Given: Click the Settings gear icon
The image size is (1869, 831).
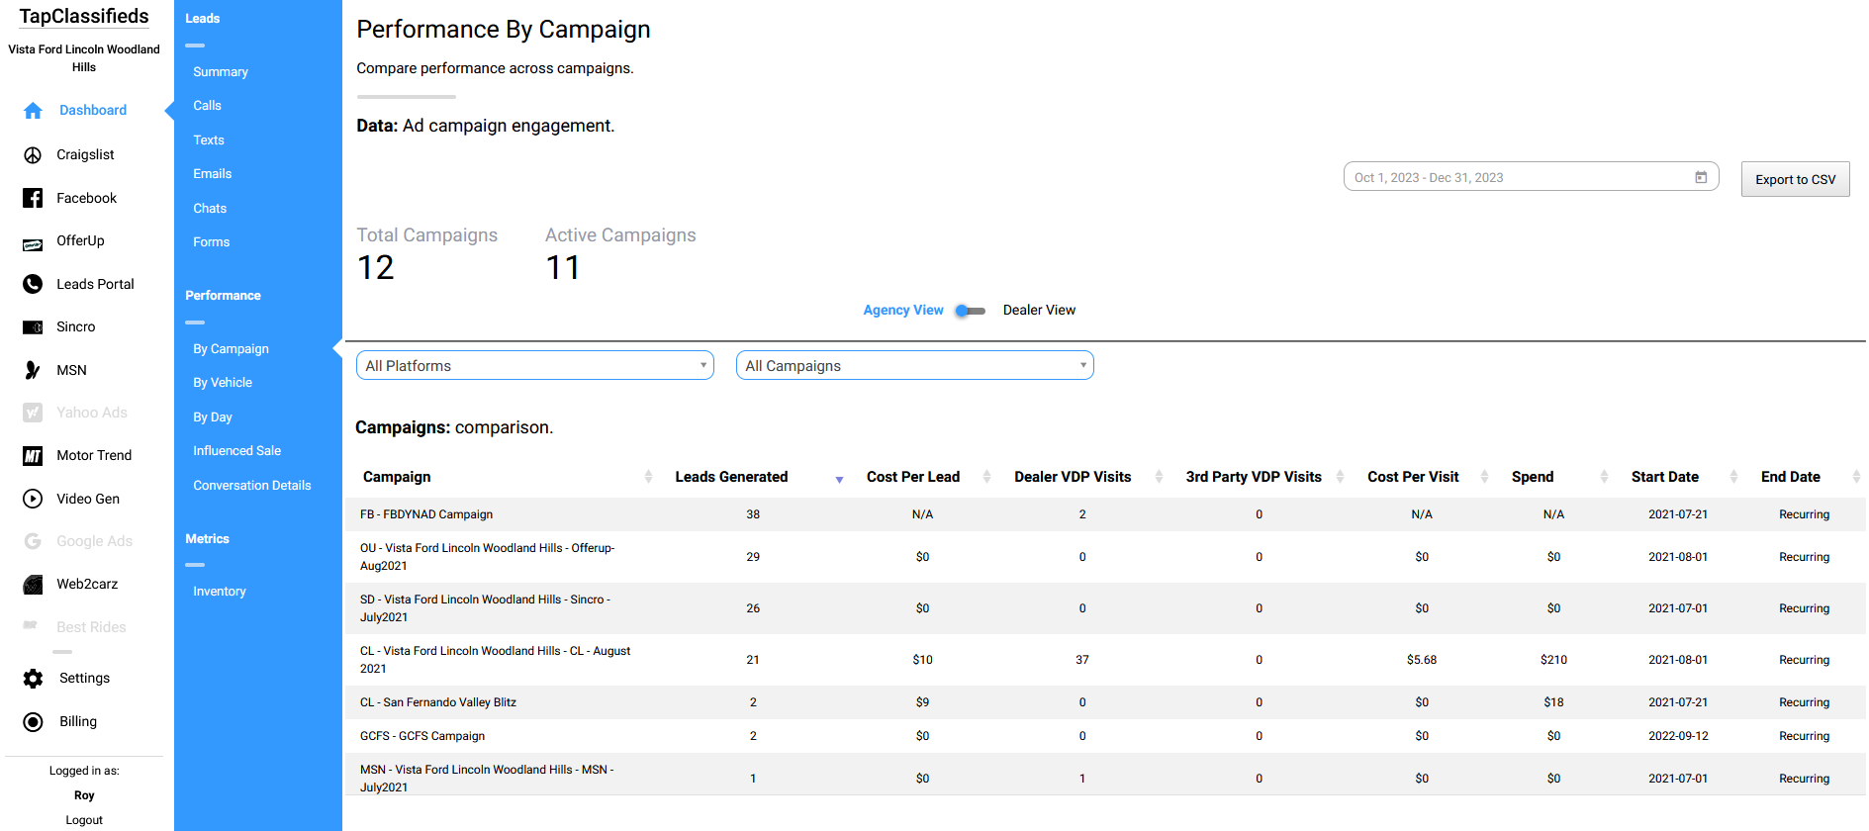Looking at the screenshot, I should click(x=33, y=679).
